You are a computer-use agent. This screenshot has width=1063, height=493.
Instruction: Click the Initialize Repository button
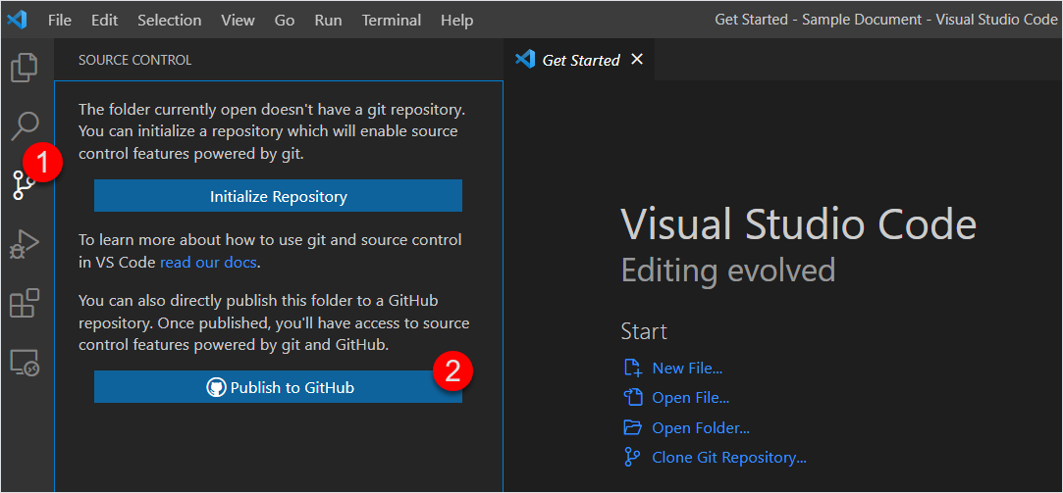pyautogui.click(x=278, y=196)
